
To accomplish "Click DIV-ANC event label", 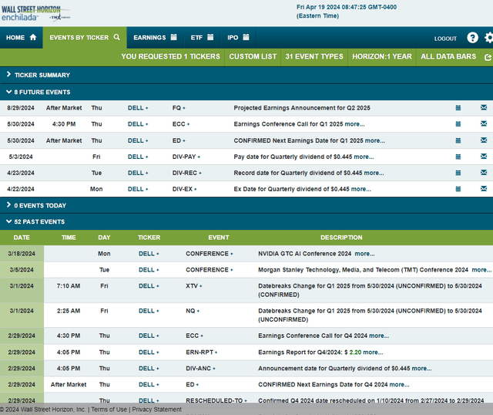I will [x=199, y=369].
